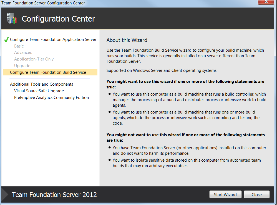Screen dimensions: 277x205
Task: Click the green checkmark beside Application Server
Action: (x=6, y=40)
